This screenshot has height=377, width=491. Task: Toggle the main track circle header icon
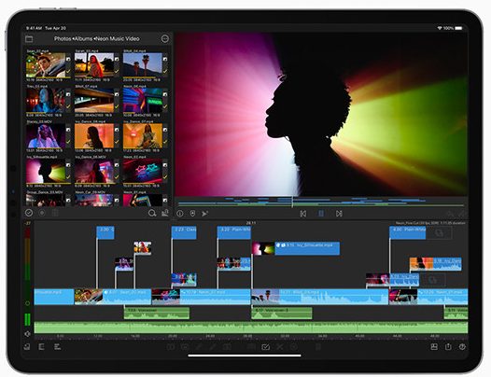tap(28, 303)
